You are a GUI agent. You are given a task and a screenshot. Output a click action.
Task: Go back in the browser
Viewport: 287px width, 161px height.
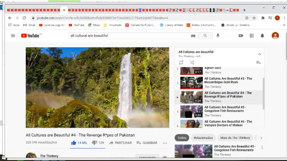coord(10,18)
